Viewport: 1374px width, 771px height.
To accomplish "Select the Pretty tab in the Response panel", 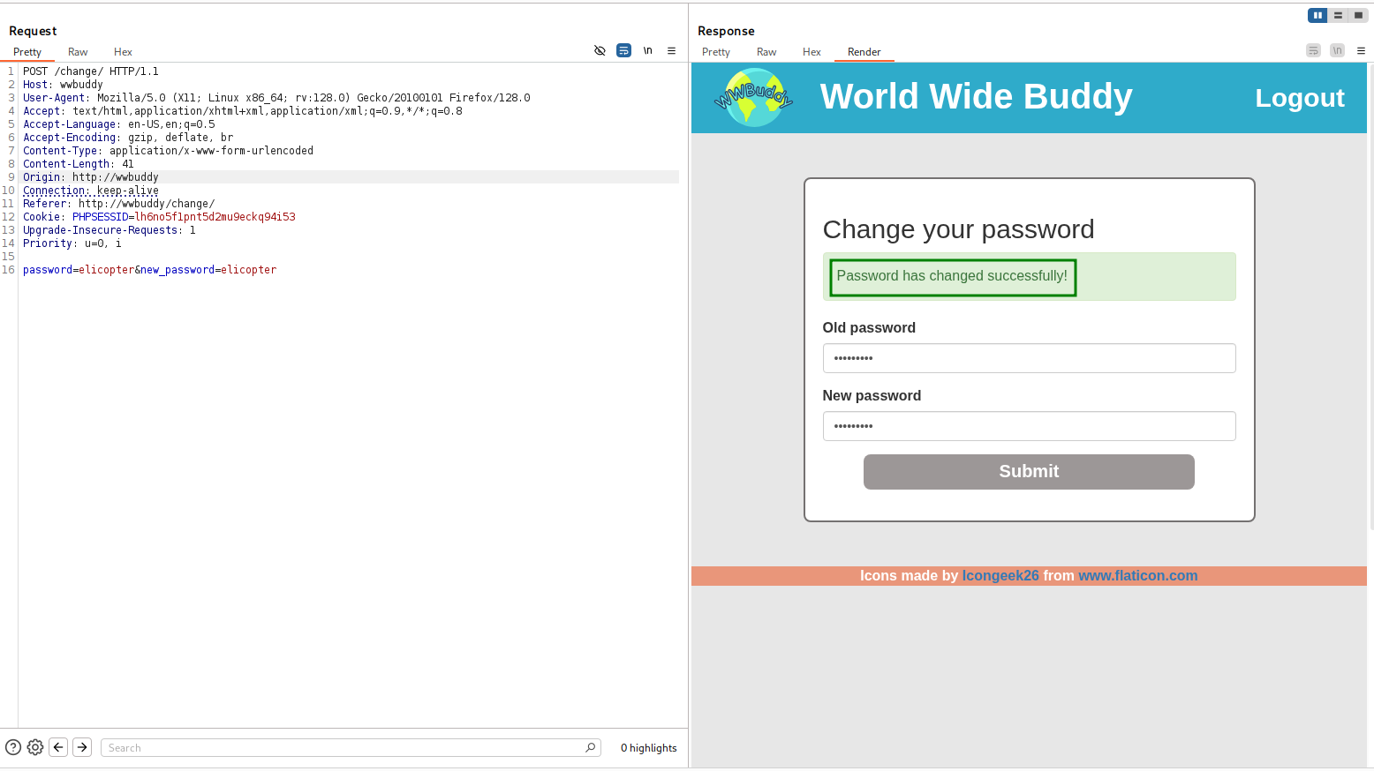I will [715, 51].
